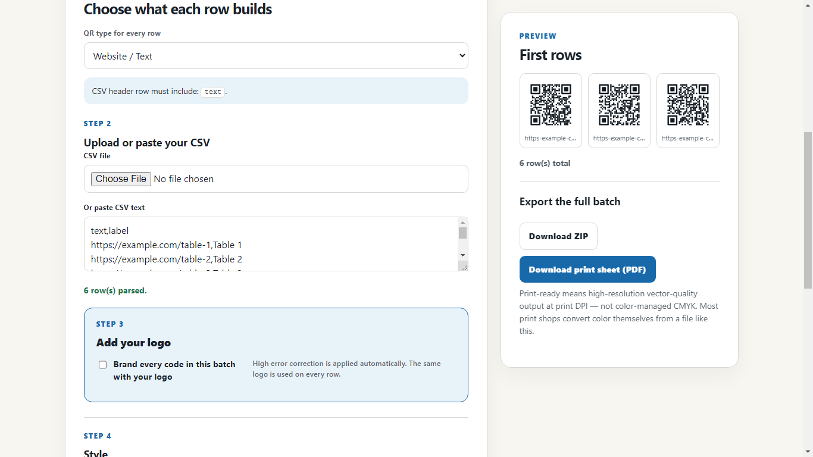Image resolution: width=813 pixels, height=457 pixels.
Task: Click the 'Export the full batch' heading
Action: pos(570,202)
